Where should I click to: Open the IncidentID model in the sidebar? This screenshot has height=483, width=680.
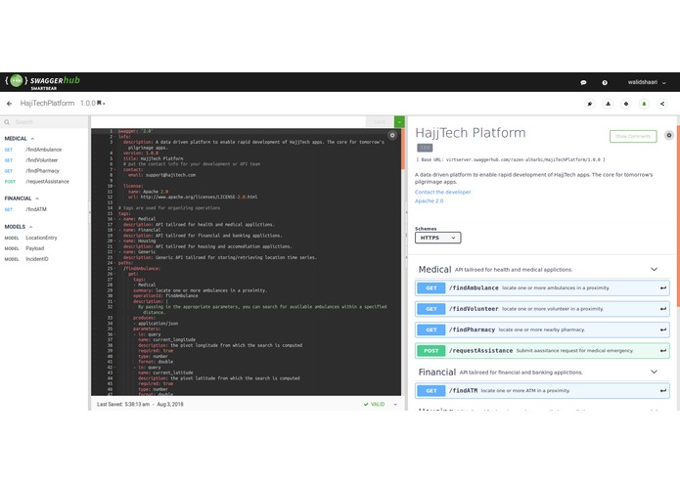click(37, 259)
